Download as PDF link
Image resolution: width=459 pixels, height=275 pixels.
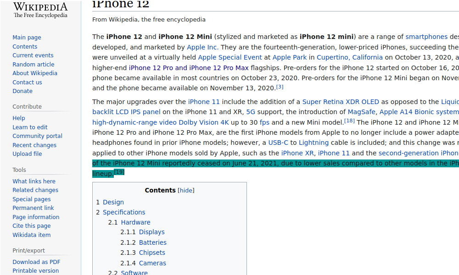36,262
